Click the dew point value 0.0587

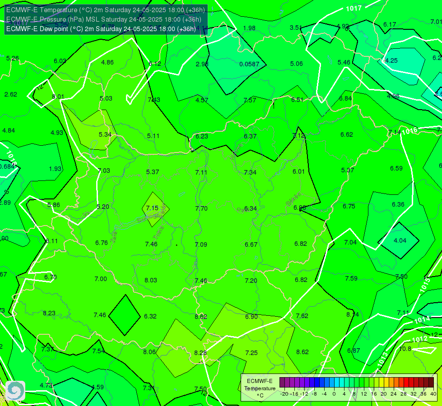tap(249, 64)
